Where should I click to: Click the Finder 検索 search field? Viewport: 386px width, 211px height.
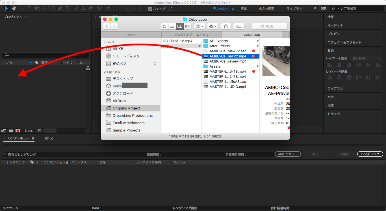coord(270,26)
